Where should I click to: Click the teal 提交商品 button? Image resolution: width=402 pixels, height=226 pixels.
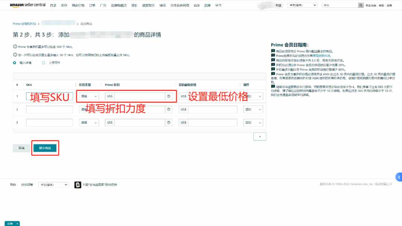[x=45, y=148]
